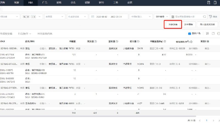The height and width of the screenshot is (123, 220).
Task: Click the 货件看板 button
Action: pos(189,24)
